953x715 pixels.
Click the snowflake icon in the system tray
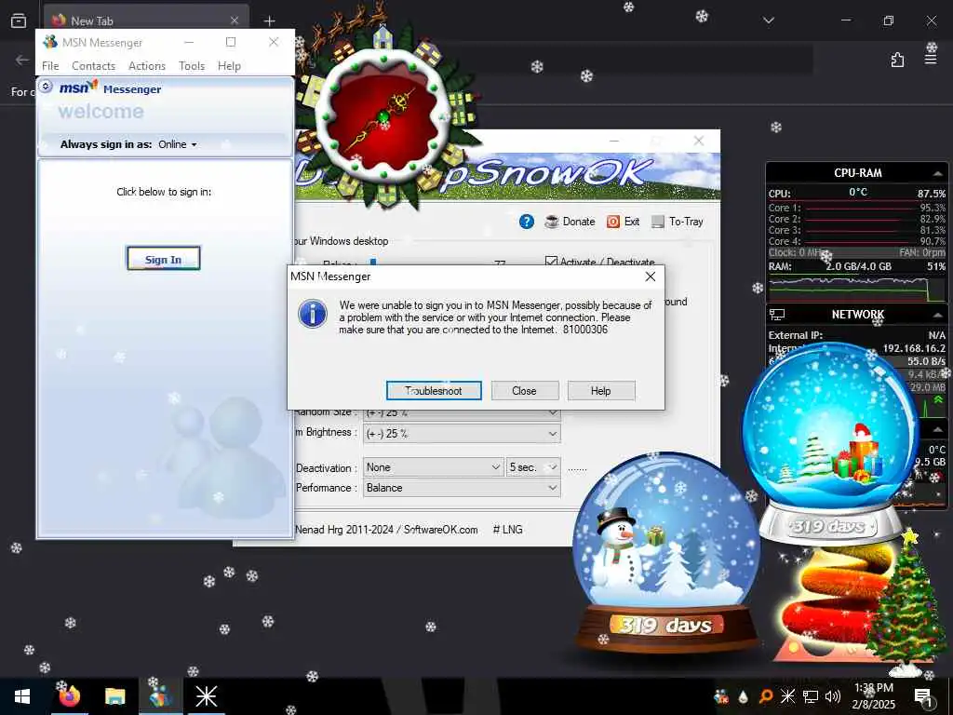click(787, 696)
